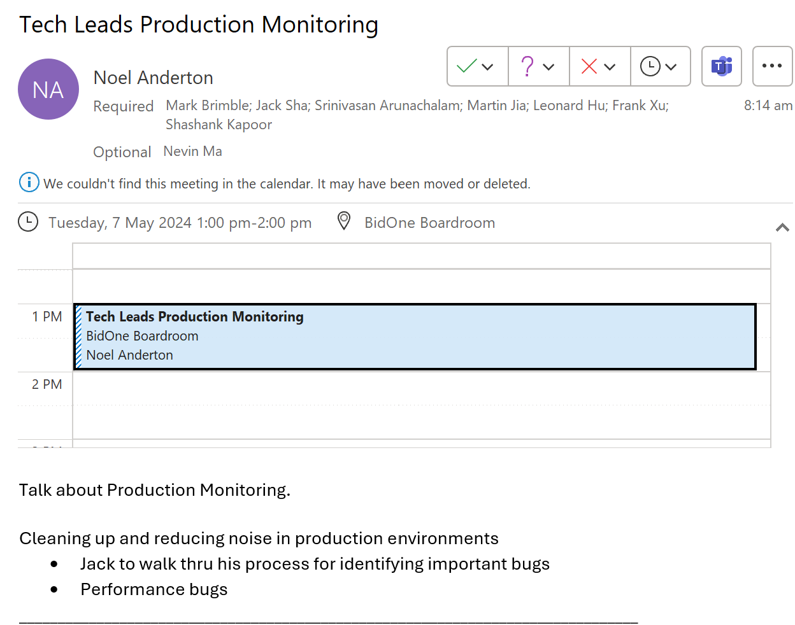795x625 pixels.
Task: Open the Propose New Time dropdown arrow
Action: pos(671,67)
